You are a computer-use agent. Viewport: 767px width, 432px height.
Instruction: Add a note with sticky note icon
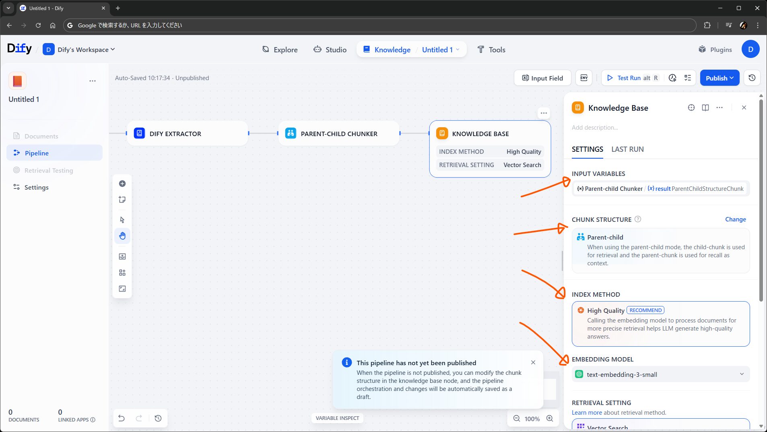[122, 200]
